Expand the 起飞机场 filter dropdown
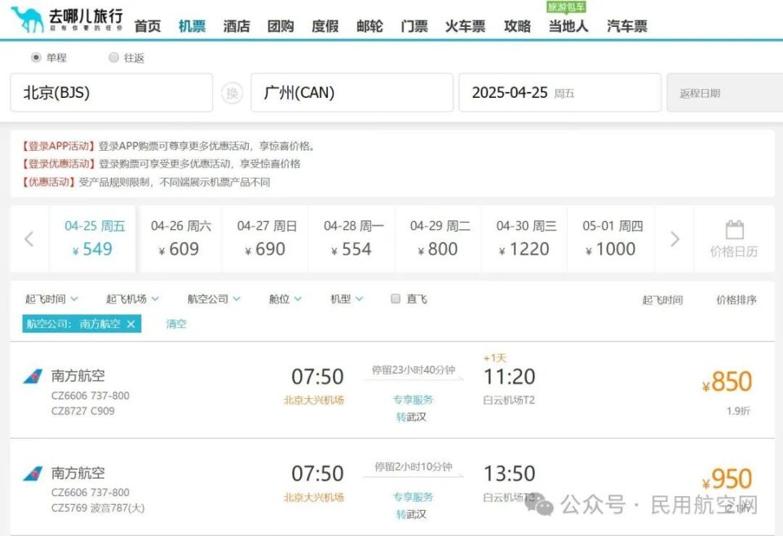Viewport: 783px width, 536px height. [132, 299]
